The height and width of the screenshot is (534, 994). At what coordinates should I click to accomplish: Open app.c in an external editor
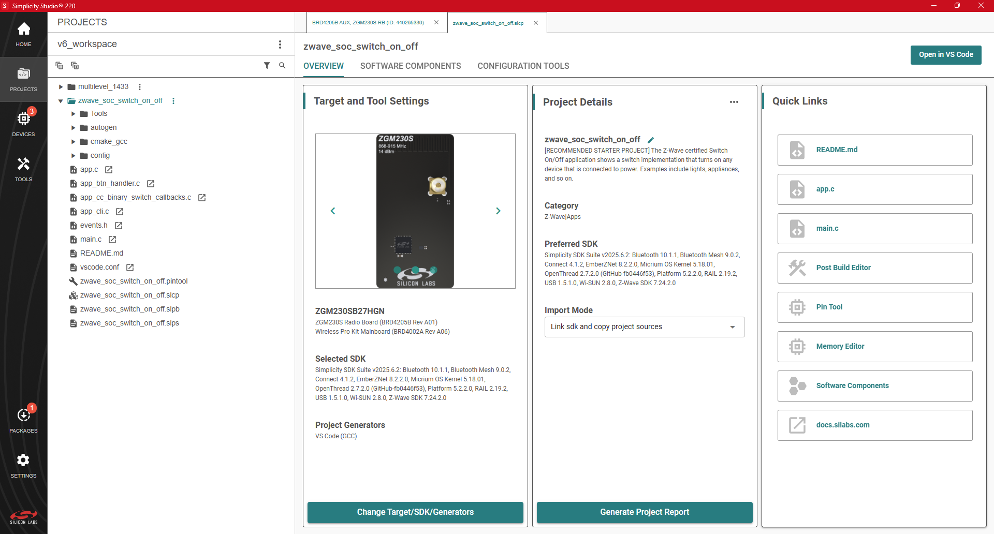click(108, 169)
